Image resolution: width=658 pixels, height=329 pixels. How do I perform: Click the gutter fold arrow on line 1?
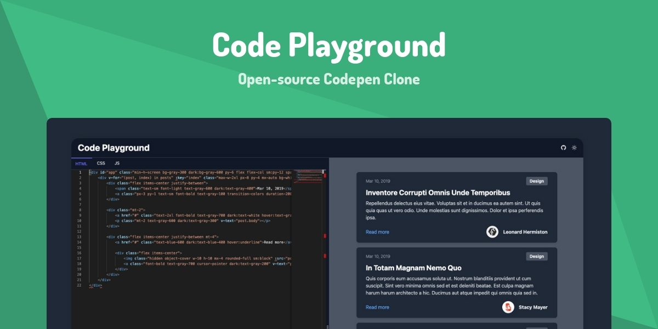click(x=86, y=172)
